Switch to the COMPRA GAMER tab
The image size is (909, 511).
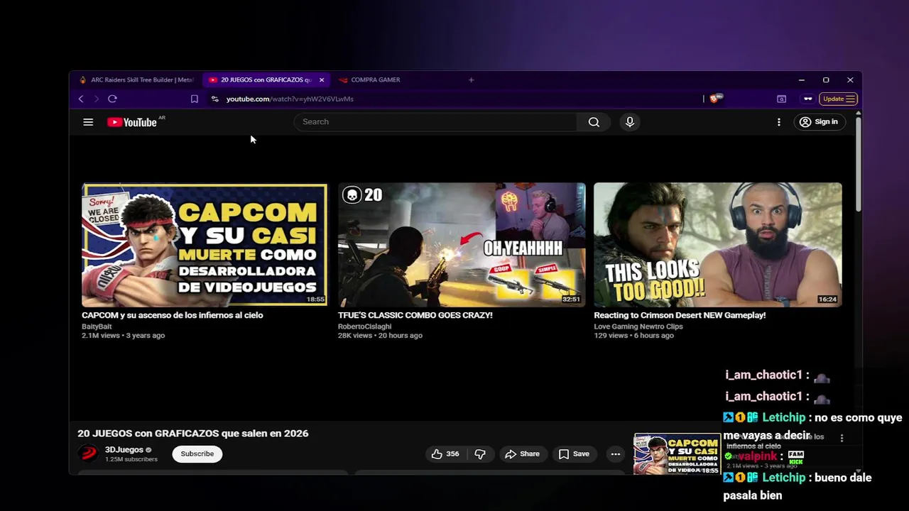(x=375, y=79)
